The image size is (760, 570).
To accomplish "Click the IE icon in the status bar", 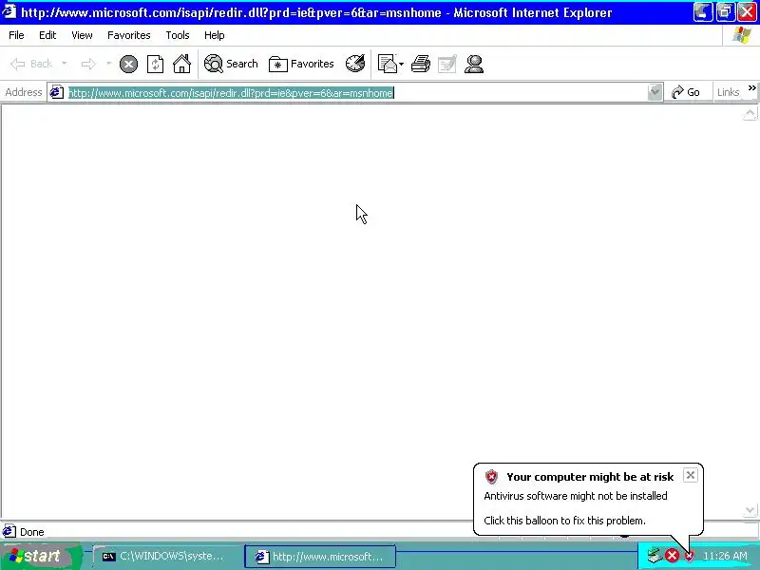I will 9,532.
